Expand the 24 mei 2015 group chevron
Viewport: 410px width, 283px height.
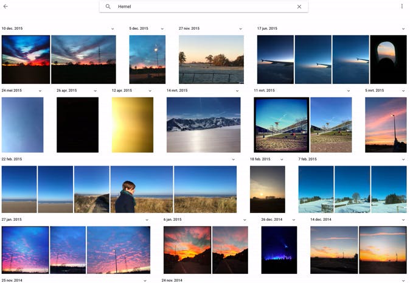(x=40, y=91)
